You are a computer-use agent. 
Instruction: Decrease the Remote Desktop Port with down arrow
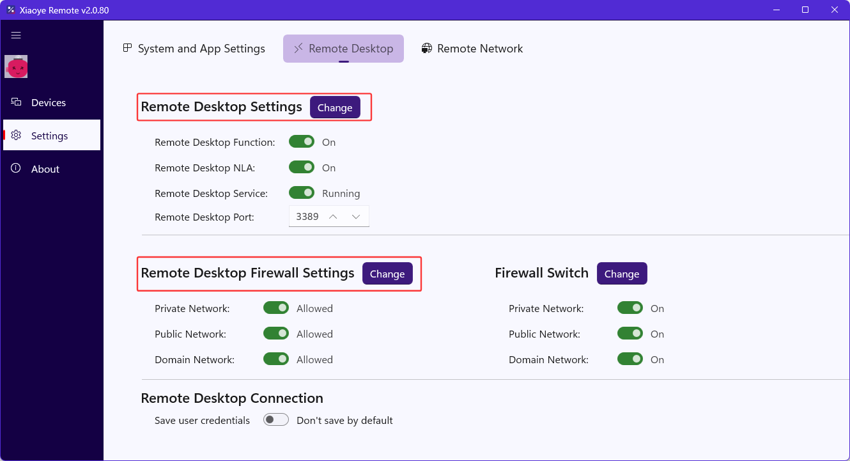pos(356,217)
